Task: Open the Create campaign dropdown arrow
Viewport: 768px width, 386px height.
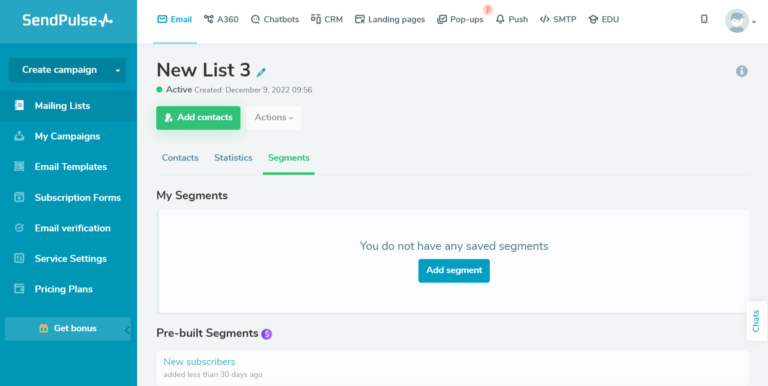Action: tap(117, 70)
